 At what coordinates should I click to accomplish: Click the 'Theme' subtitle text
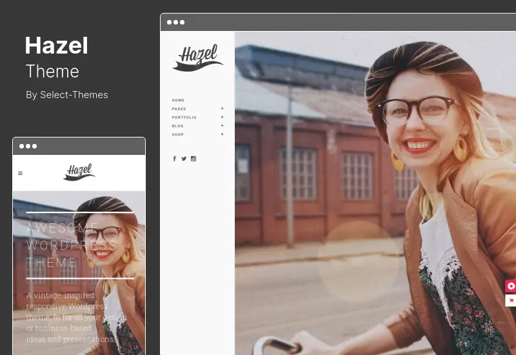[x=52, y=71]
